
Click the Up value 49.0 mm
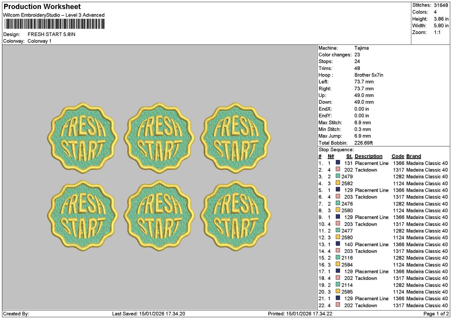[364, 95]
